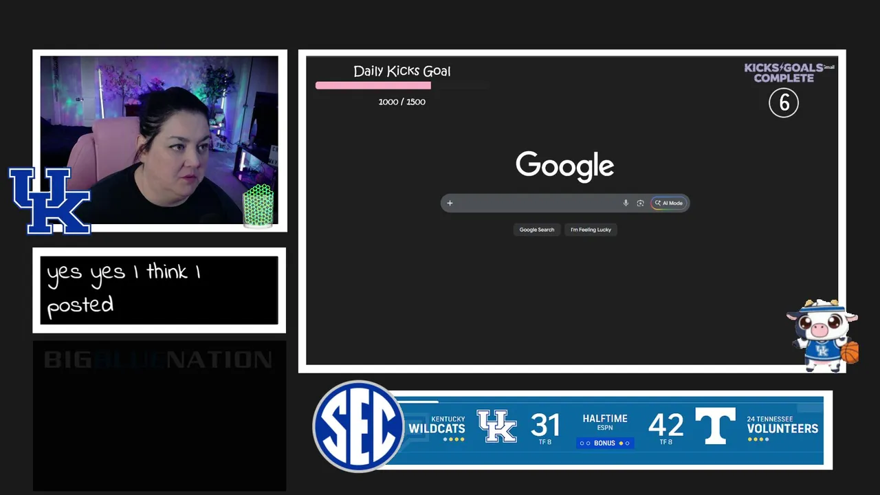Click the Kicks Goals Complete label
Viewport: 880px width, 495px height.
[x=784, y=72]
